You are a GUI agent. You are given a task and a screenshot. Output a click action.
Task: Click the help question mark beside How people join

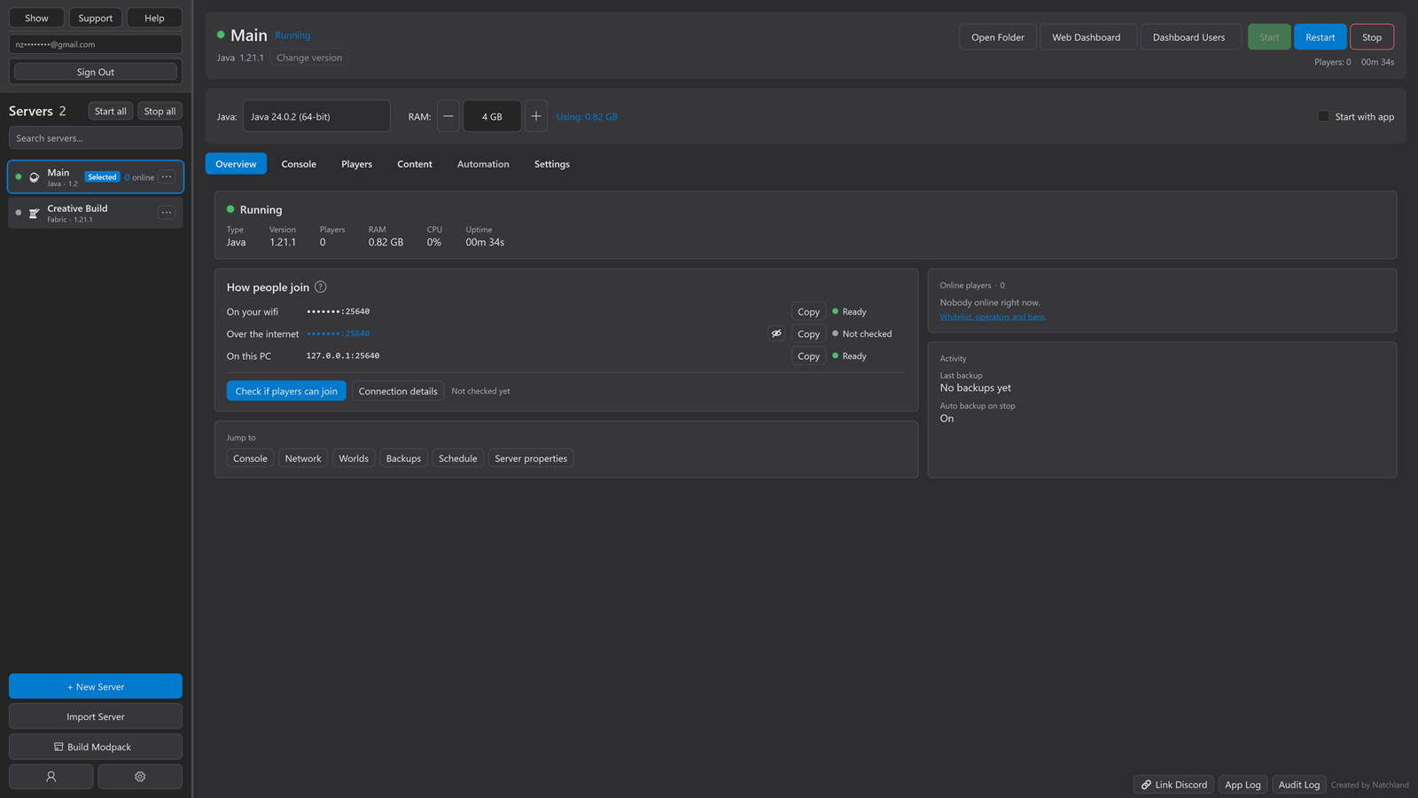pos(321,287)
